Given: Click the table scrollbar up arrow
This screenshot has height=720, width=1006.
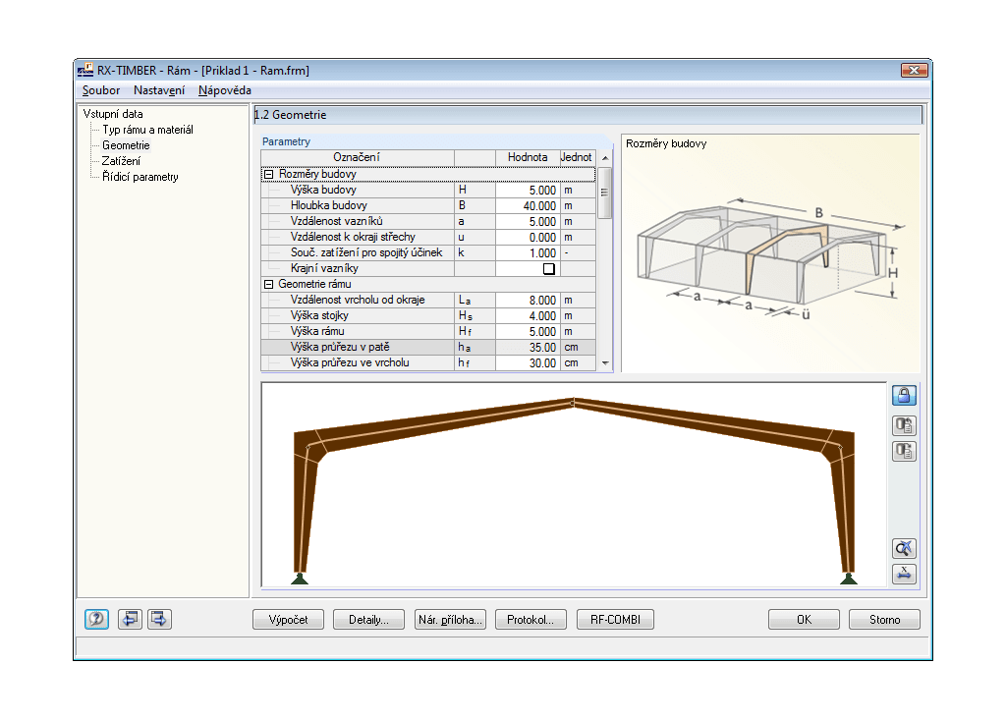Looking at the screenshot, I should point(605,158).
